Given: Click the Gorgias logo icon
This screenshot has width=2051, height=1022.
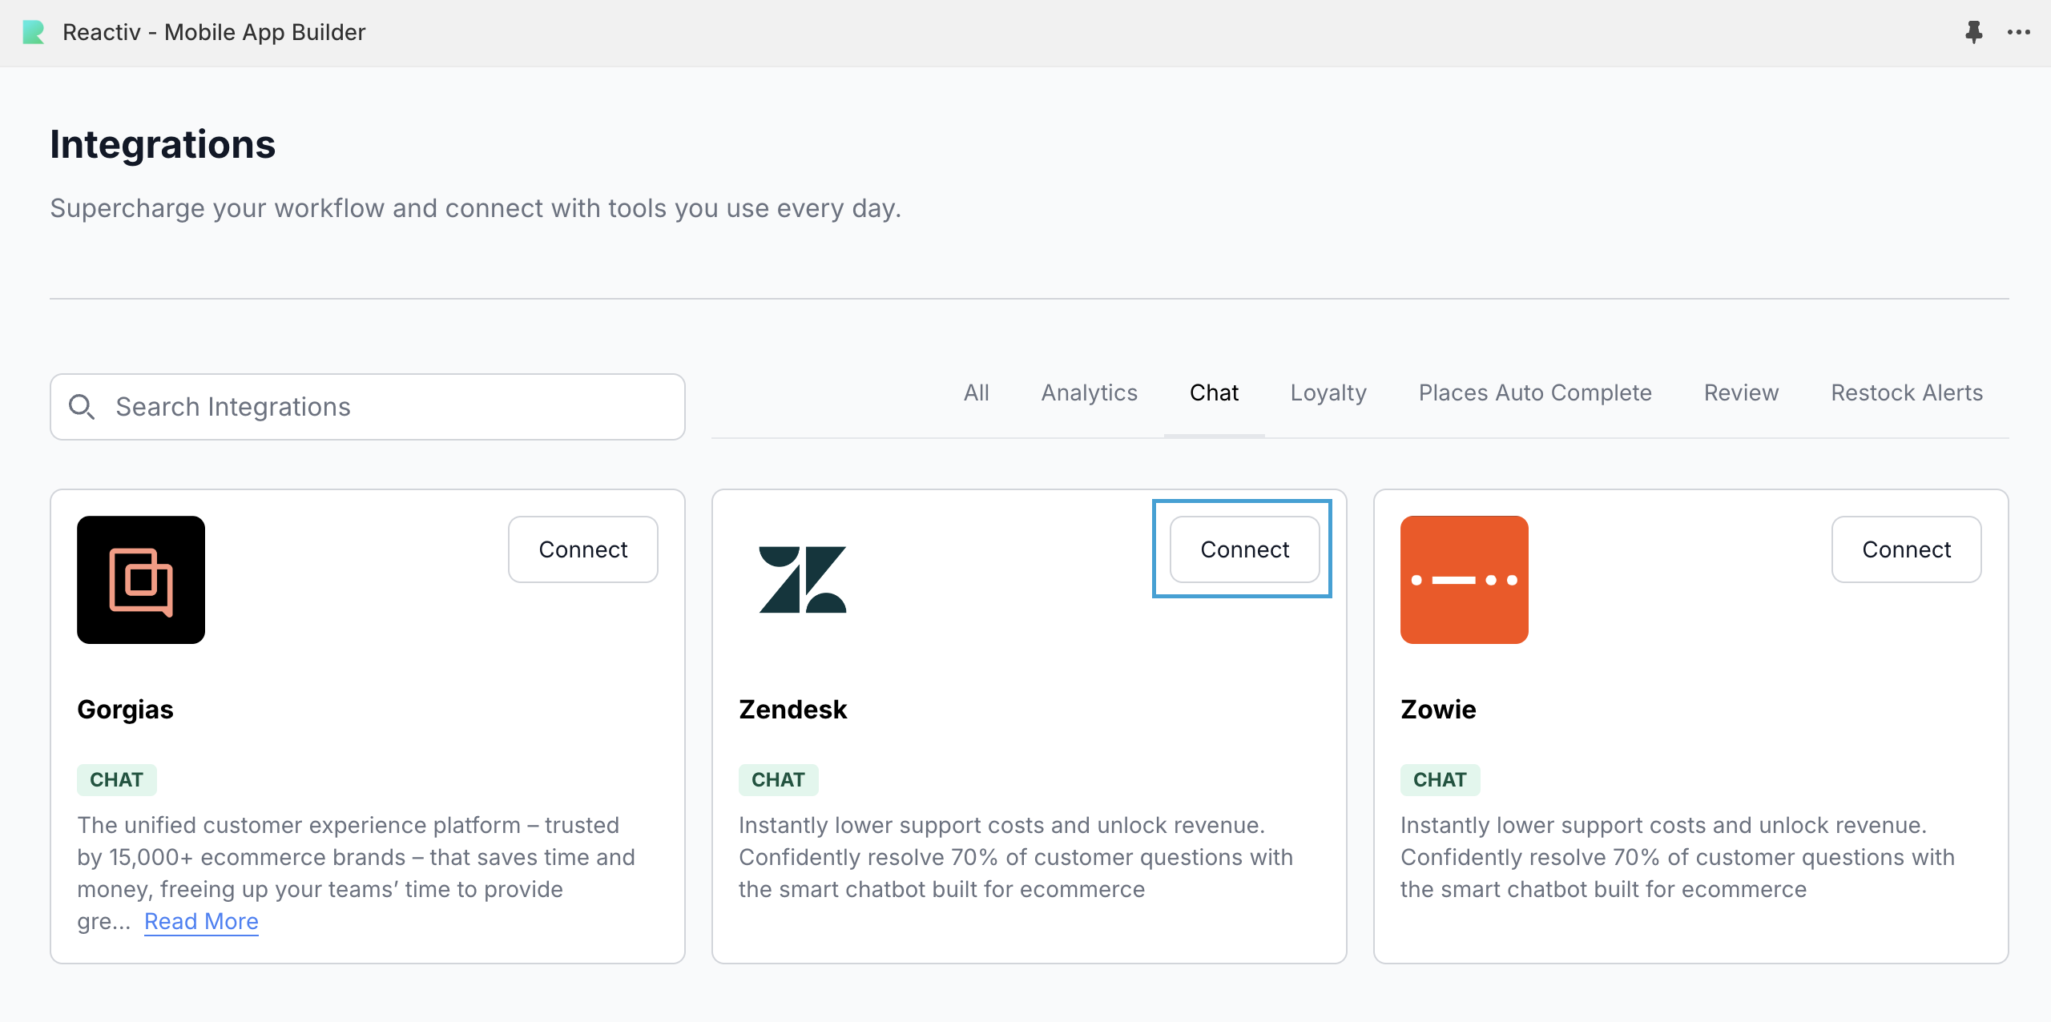Looking at the screenshot, I should click(x=141, y=580).
